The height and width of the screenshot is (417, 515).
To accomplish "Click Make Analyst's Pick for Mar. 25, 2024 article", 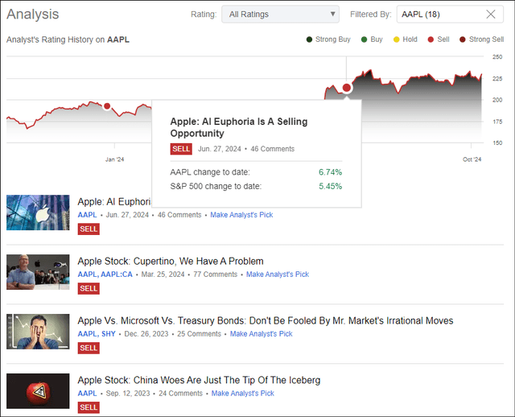I will point(278,275).
